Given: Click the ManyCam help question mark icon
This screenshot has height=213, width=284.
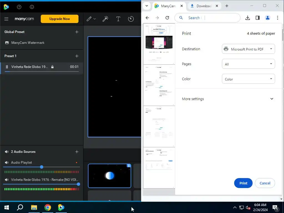Looking at the screenshot, I should (19, 7).
